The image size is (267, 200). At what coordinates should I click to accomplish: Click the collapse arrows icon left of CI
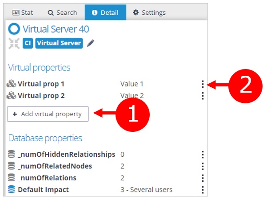coord(14,43)
